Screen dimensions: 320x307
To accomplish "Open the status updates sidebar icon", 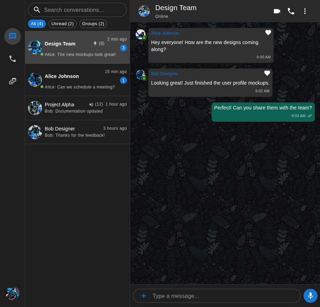I will click(x=13, y=81).
